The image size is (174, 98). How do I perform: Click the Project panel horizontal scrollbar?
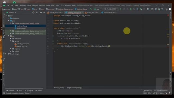point(24,88)
